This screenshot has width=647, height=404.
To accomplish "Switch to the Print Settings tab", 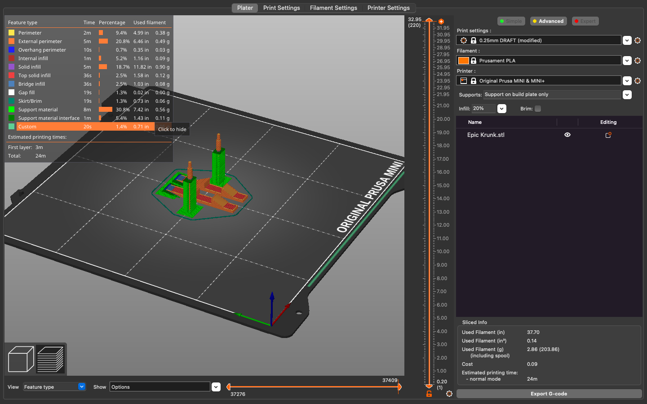I will pos(281,8).
